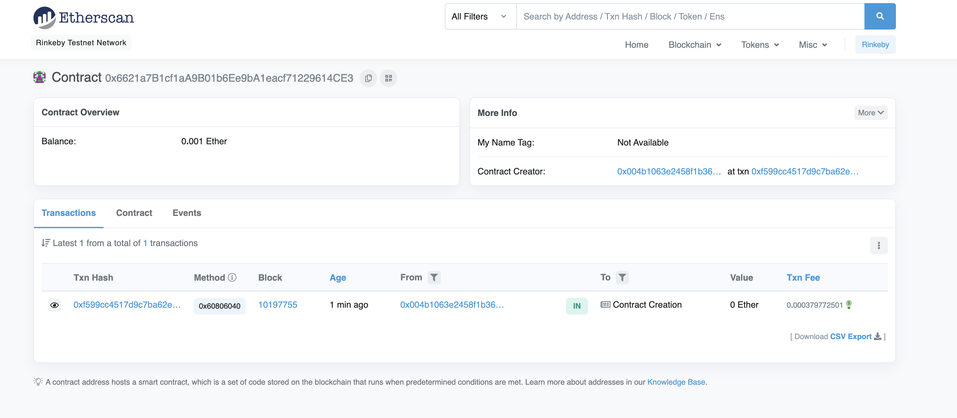Open the Knowledge Base link
The image size is (957, 418).
click(676, 382)
